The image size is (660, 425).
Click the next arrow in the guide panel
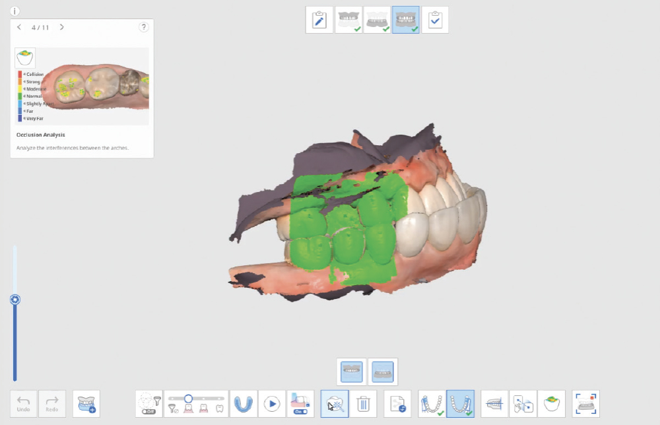click(x=61, y=28)
